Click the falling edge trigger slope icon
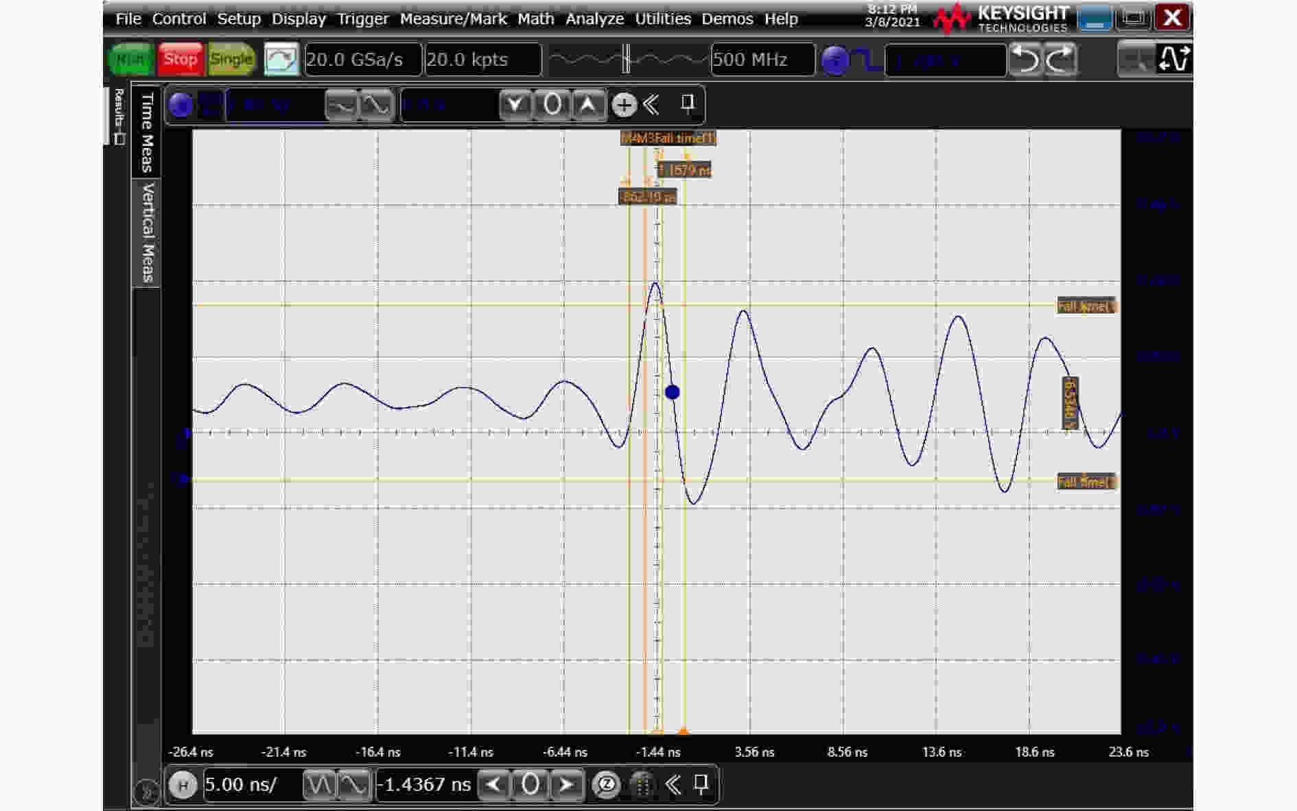Screen dimensions: 1297x811 867,60
